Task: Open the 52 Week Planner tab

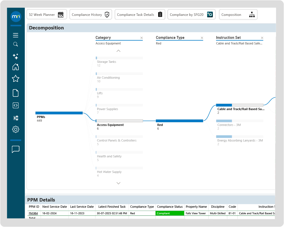Action: [47, 15]
